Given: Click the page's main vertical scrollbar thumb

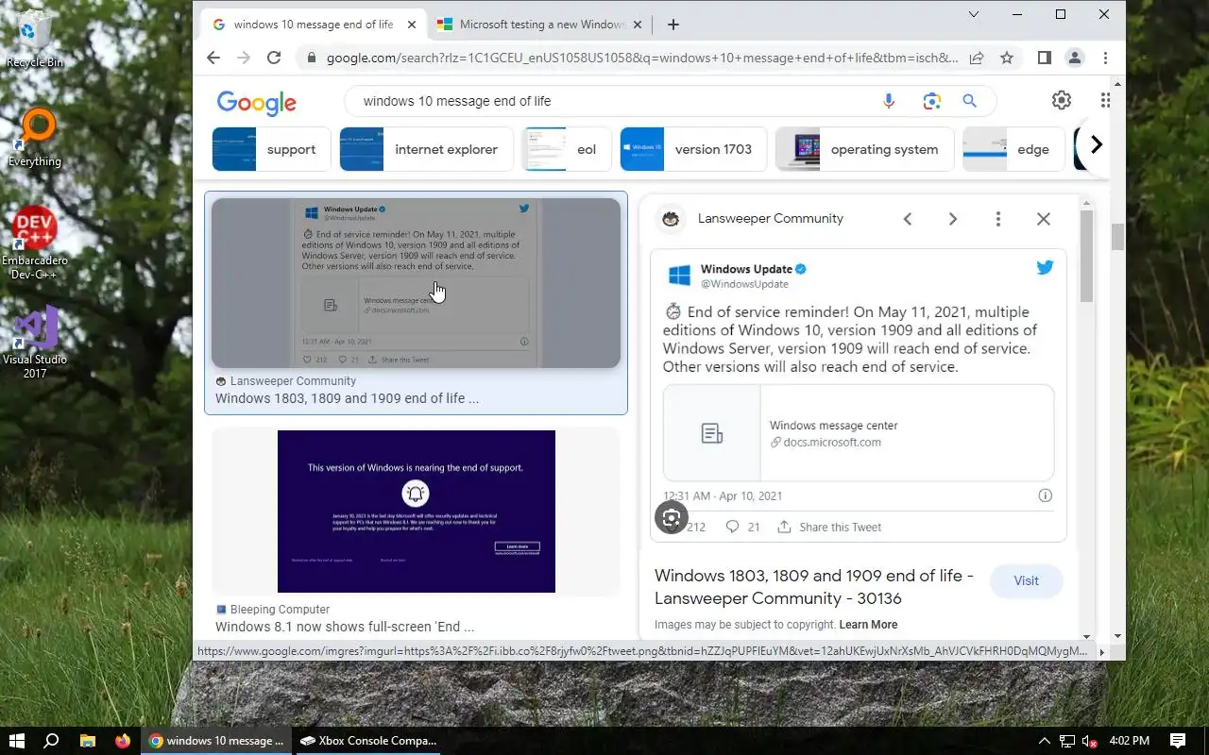Looking at the screenshot, I should [1118, 237].
